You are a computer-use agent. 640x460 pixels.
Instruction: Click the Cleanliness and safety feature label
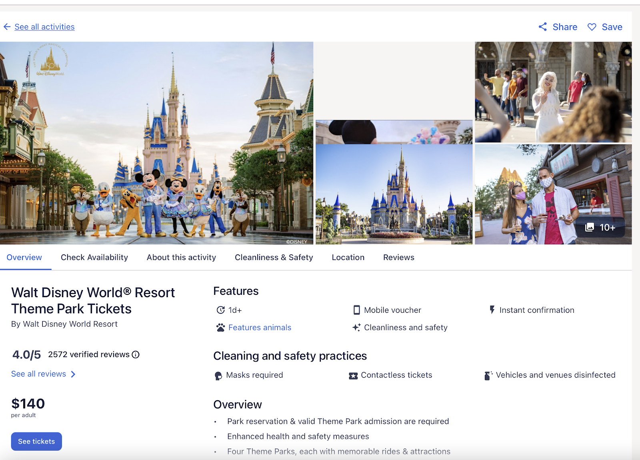click(406, 328)
